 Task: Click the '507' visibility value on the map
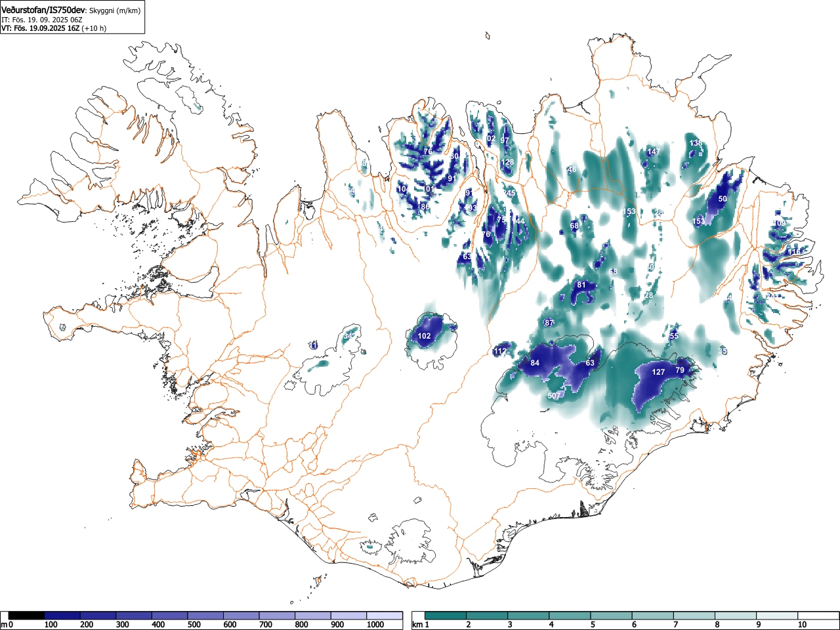tap(554, 396)
